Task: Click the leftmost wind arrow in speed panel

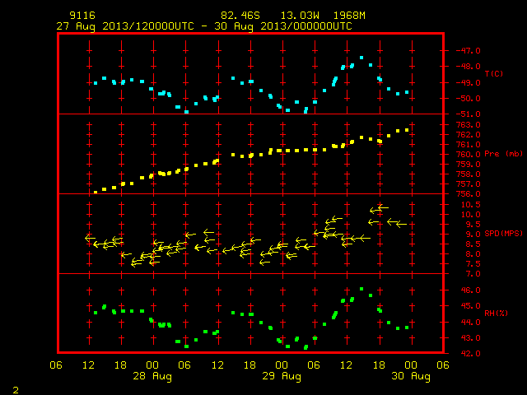Action: [90, 238]
